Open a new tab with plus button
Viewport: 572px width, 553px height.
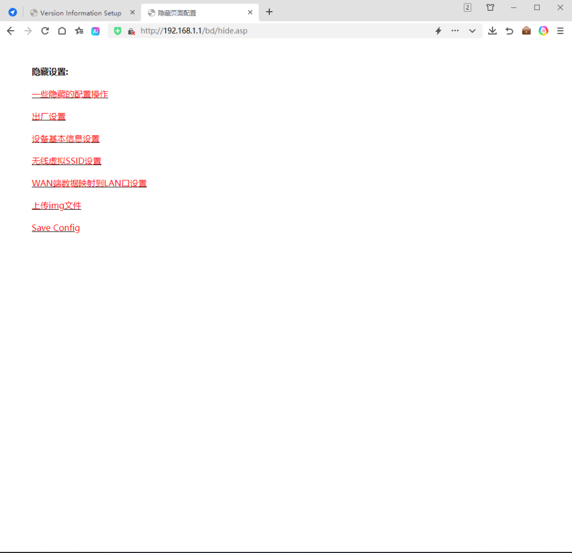(x=269, y=12)
